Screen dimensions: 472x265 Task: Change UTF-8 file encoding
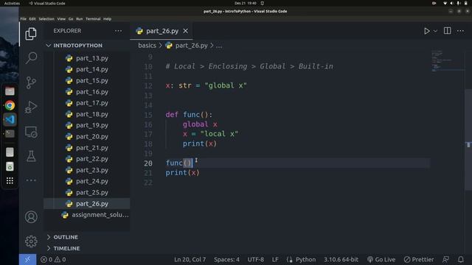[x=256, y=260]
